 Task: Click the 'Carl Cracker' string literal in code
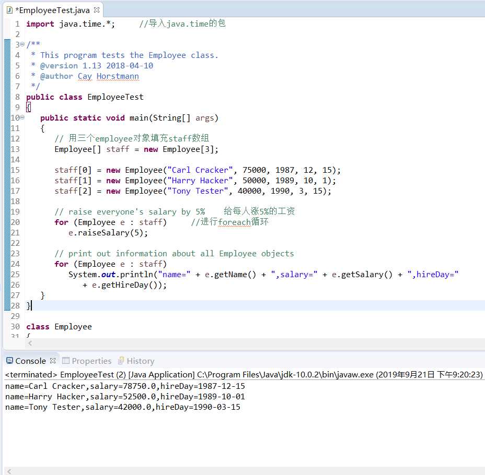pos(200,170)
